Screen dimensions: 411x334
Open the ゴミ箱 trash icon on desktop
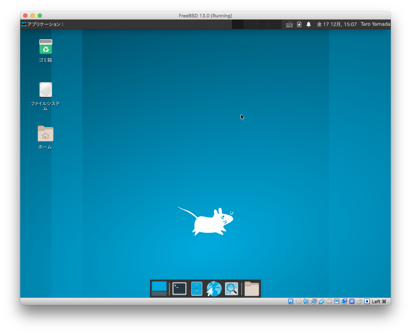(46, 47)
